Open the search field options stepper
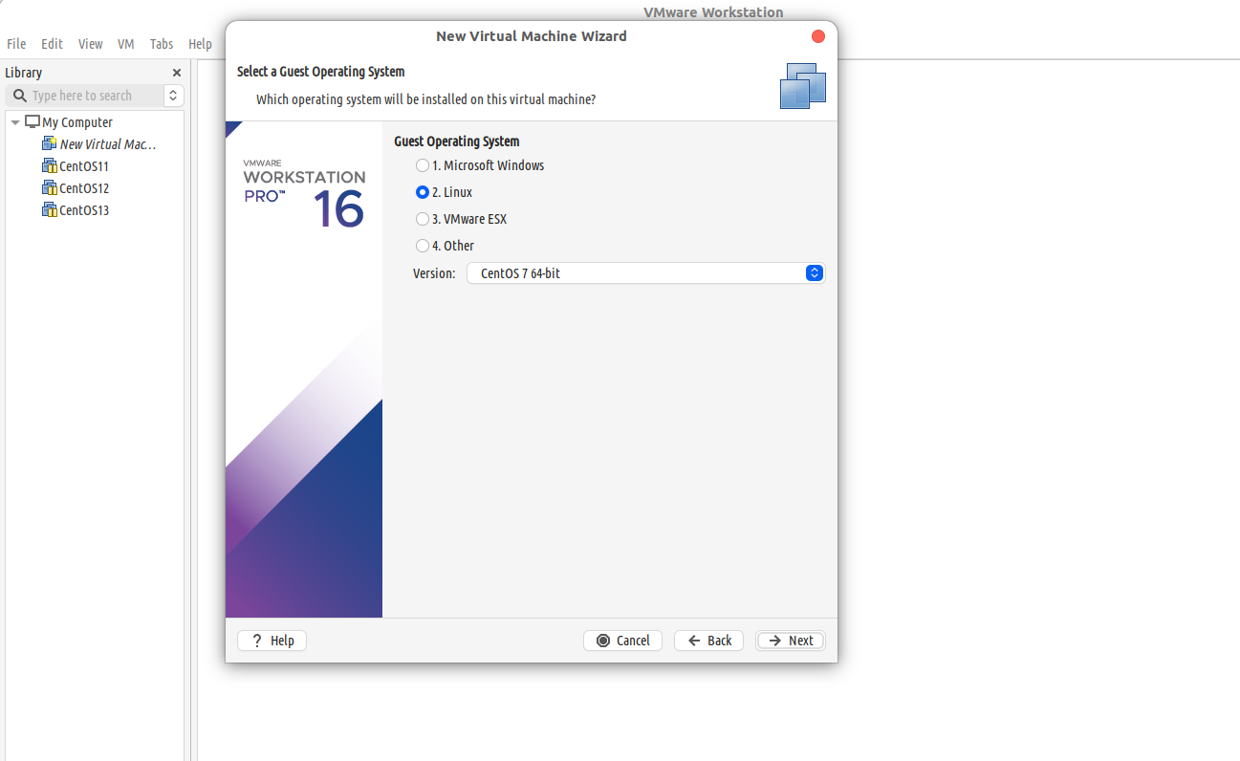1240x761 pixels. coord(174,96)
